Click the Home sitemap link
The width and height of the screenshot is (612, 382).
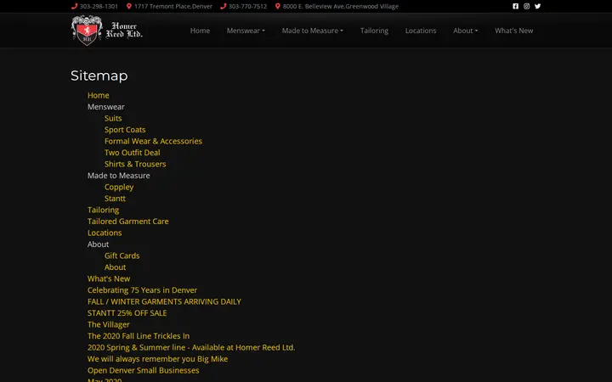(98, 95)
